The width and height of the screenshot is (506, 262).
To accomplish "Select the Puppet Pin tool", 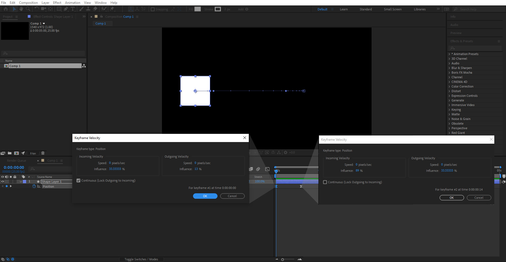I will (112, 9).
